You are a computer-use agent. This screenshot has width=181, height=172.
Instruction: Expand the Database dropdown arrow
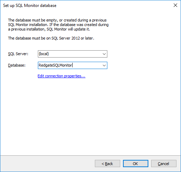(104, 66)
